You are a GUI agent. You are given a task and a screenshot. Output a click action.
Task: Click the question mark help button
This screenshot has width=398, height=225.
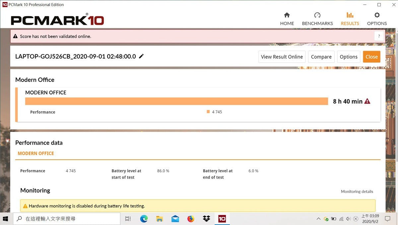point(379,36)
